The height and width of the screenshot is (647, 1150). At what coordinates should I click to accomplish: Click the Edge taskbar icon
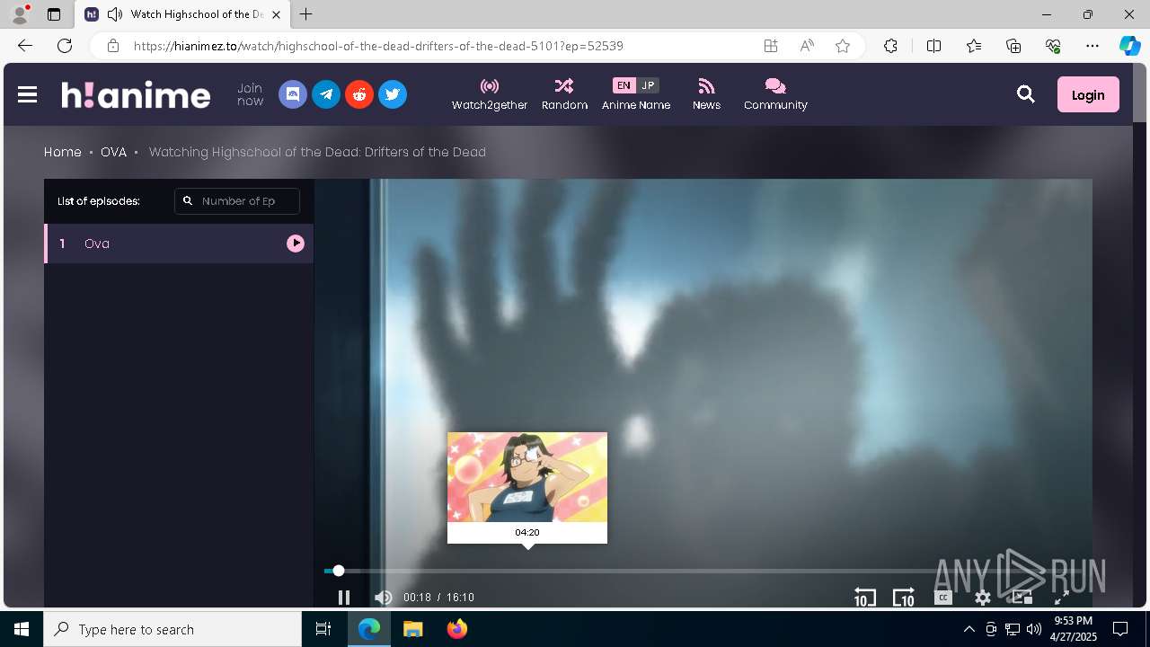(x=369, y=629)
